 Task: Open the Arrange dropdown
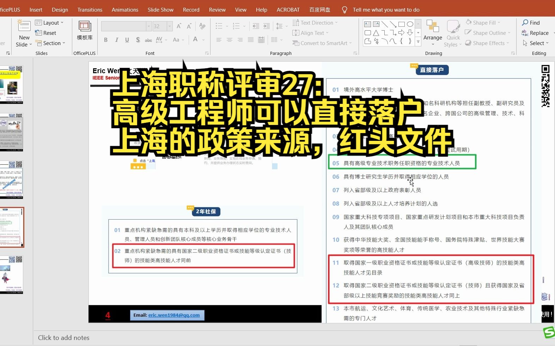pos(433,33)
